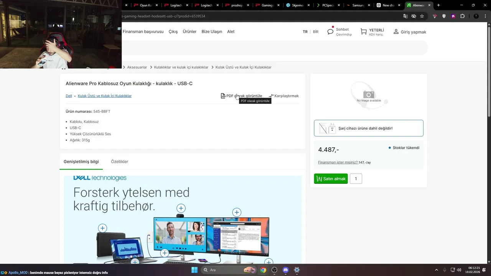Open the gear app icon in taskbar
The width and height of the screenshot is (491, 276).
(297, 270)
